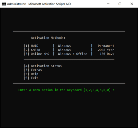Minimize the Activation Scripts window

[x=108, y=4]
